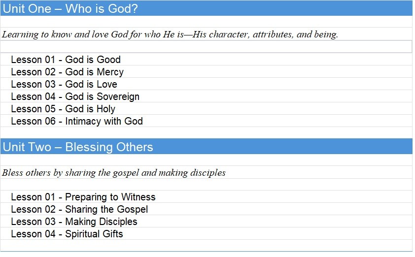Open Lesson 03 - Making Disciples
The width and height of the screenshot is (415, 257).
(x=74, y=222)
